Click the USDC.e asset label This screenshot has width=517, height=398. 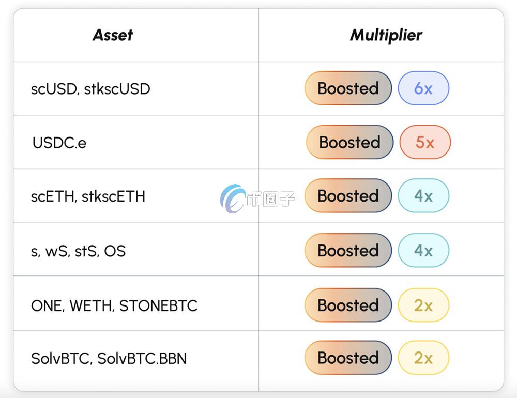click(x=59, y=143)
